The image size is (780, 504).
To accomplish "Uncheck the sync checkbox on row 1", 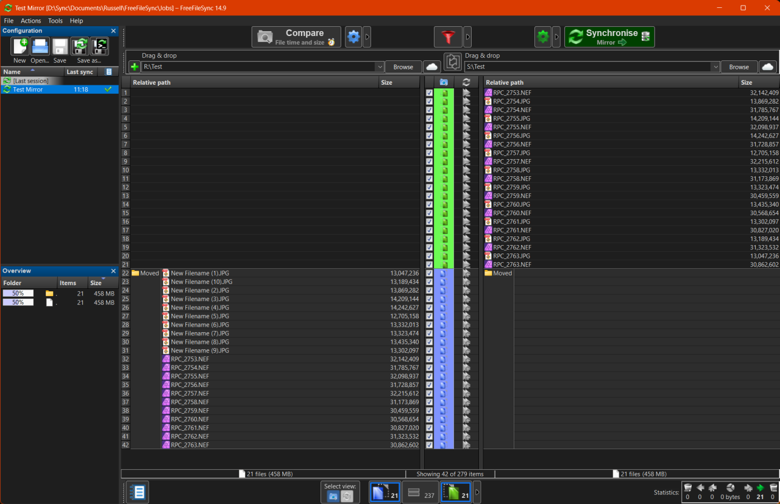I will (x=430, y=93).
